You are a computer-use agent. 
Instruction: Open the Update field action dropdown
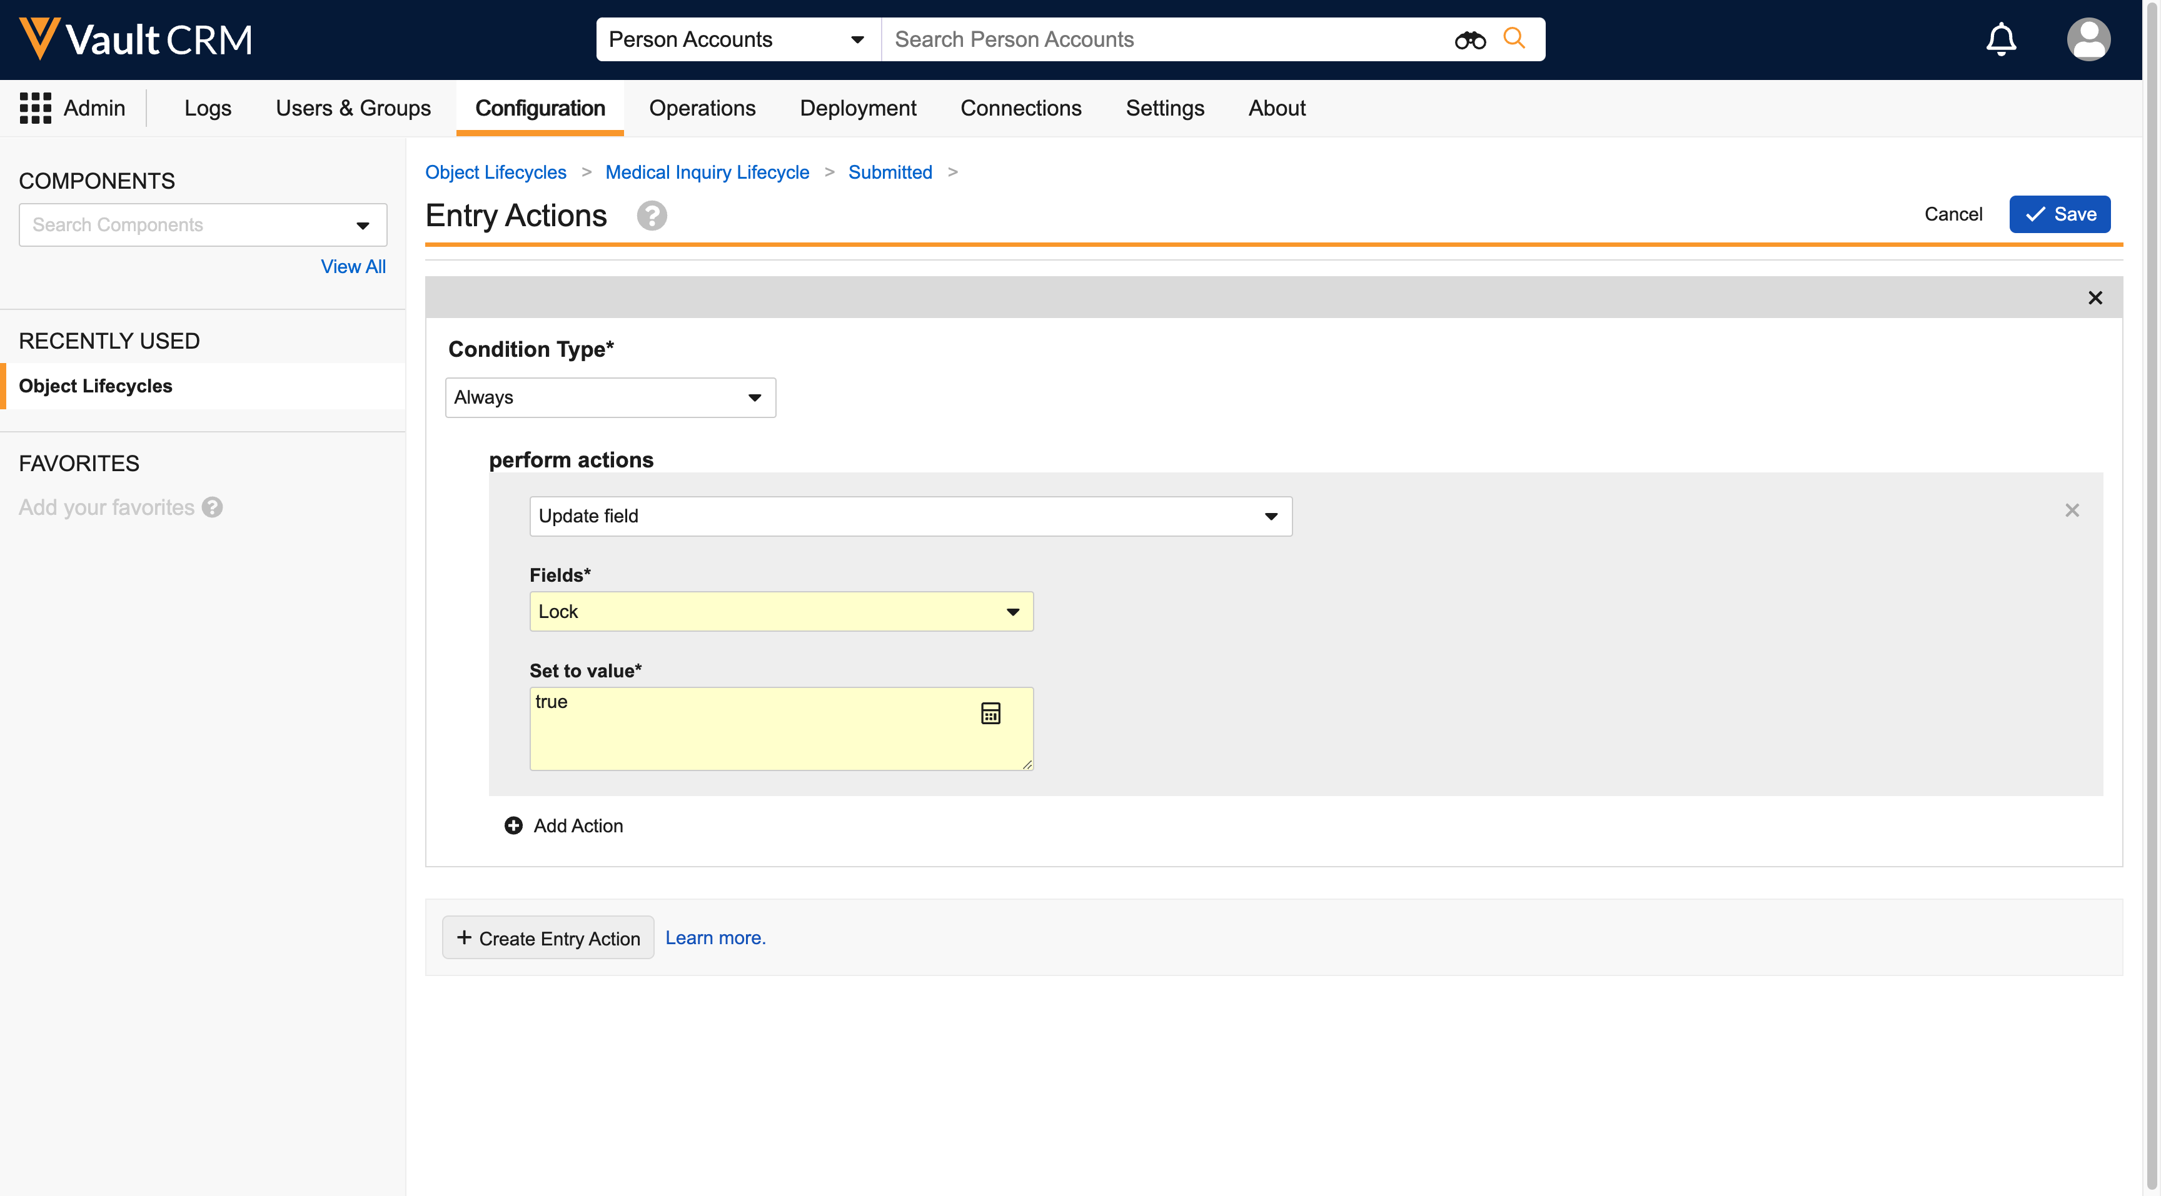(x=910, y=516)
